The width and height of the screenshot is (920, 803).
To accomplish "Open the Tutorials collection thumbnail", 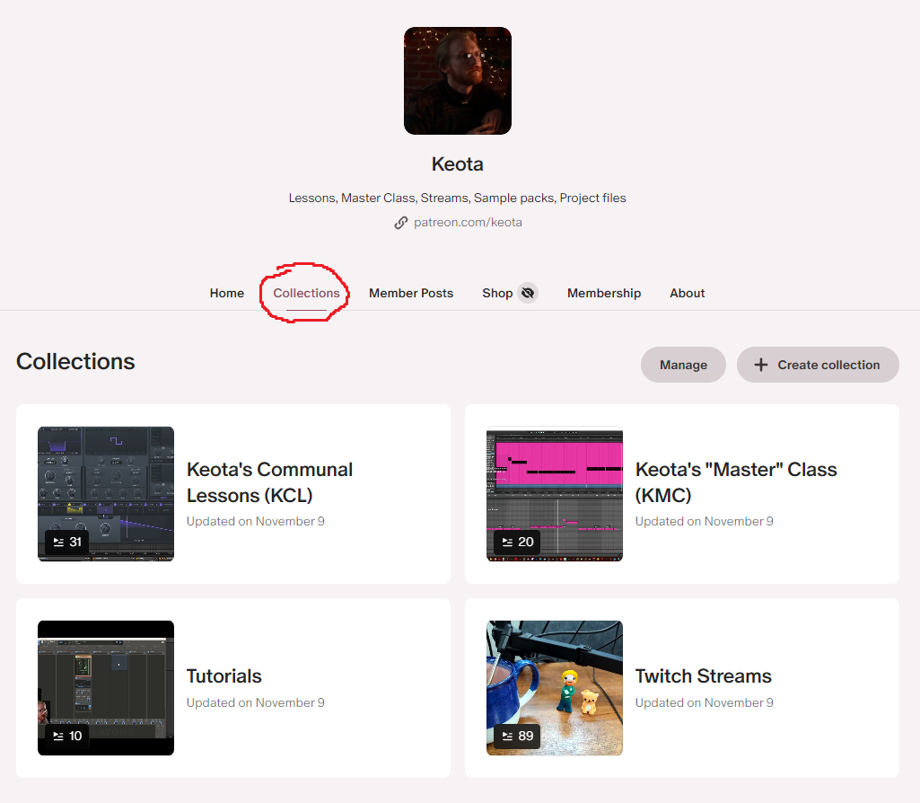I will [x=106, y=688].
